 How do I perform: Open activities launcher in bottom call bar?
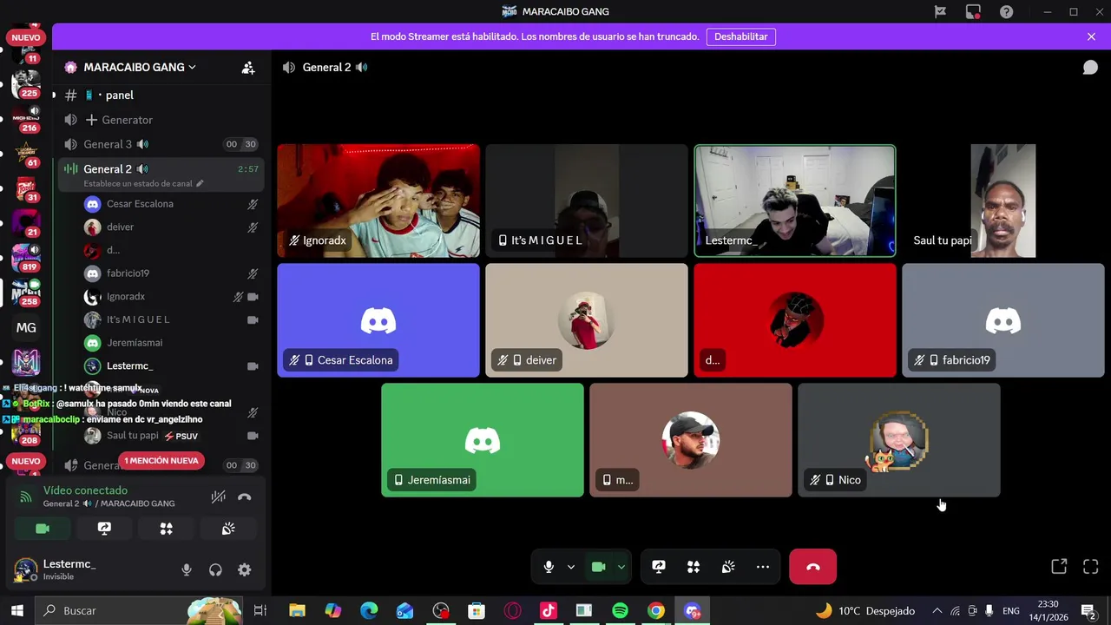[x=694, y=567]
